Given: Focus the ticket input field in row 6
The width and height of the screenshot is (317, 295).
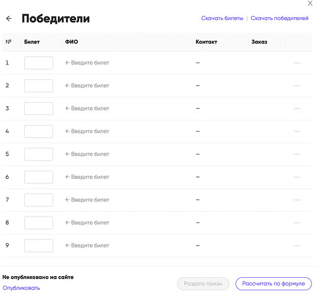Looking at the screenshot, I should [x=38, y=177].
